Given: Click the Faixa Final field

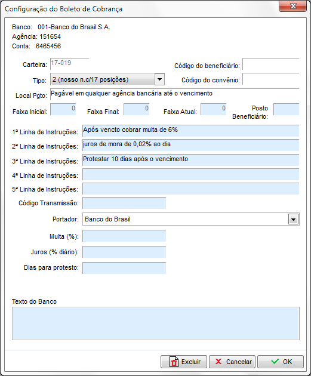Looking at the screenshot, I should 137,109.
